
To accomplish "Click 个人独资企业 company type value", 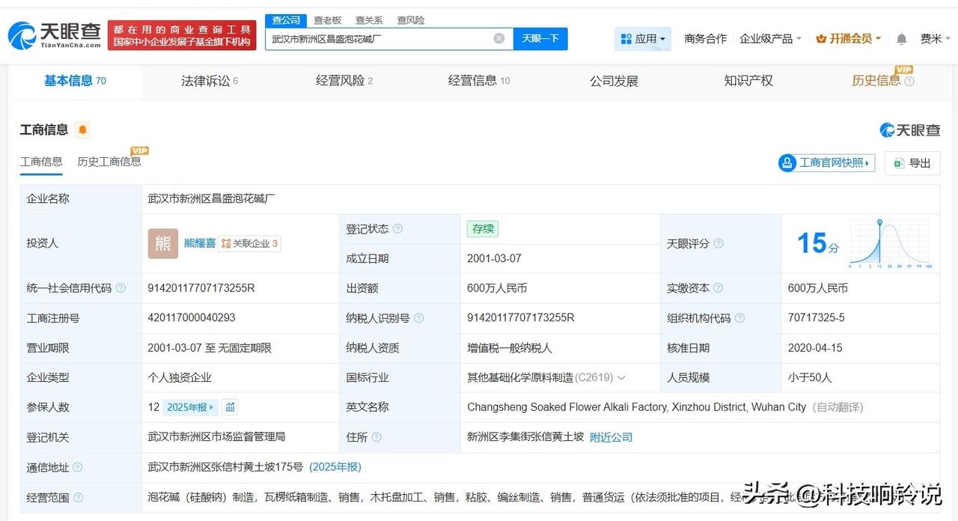I will click(x=180, y=378).
